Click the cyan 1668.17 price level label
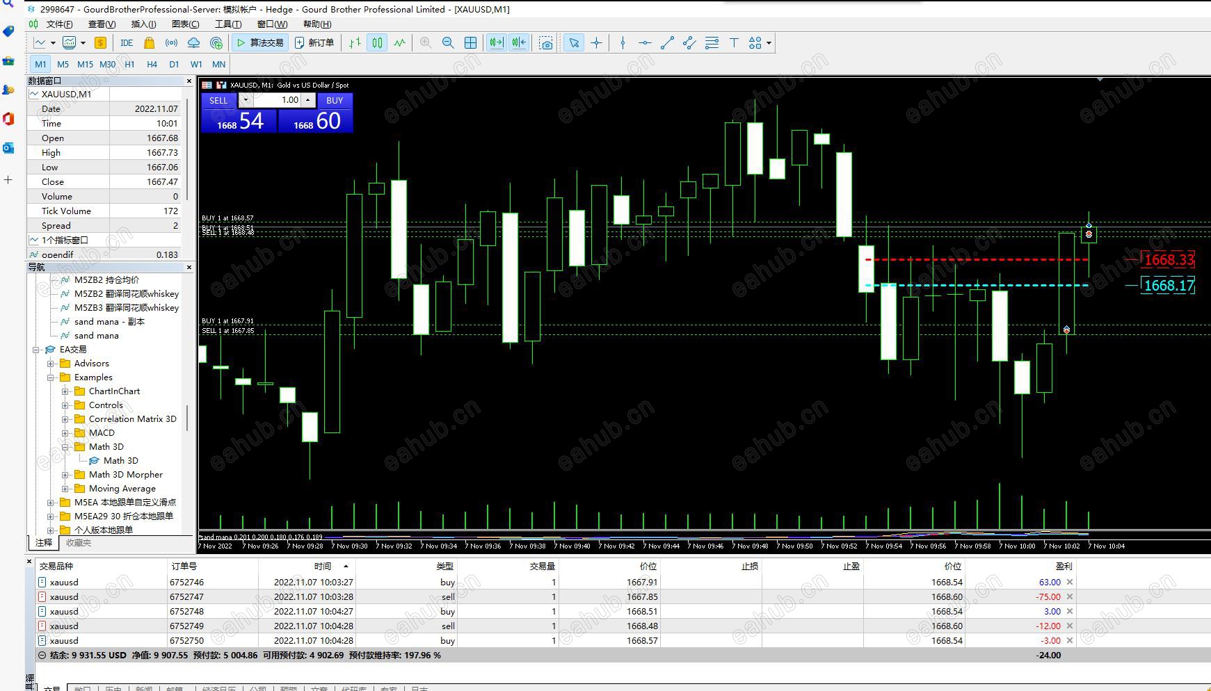 (1169, 286)
